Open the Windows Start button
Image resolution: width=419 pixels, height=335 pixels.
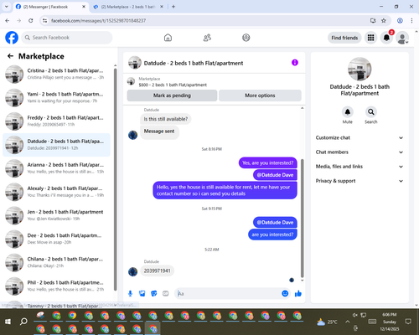pos(8,322)
